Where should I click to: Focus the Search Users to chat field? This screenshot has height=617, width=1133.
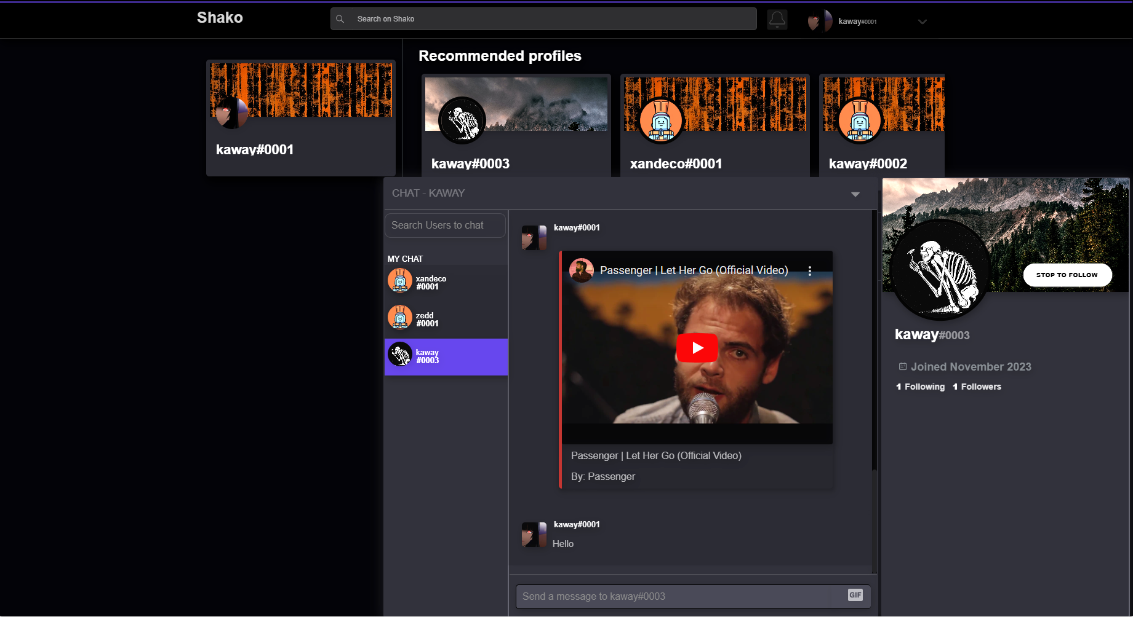[x=445, y=225]
